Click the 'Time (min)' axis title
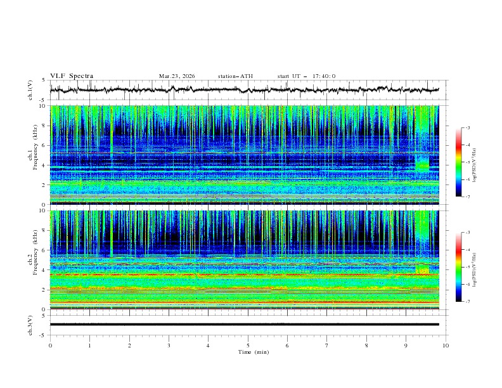 click(254, 352)
